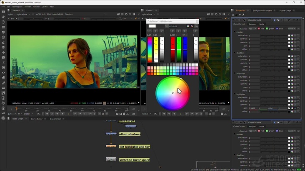Click the 'offset shadows' node label
This screenshot has width=305, height=171.
click(x=130, y=134)
